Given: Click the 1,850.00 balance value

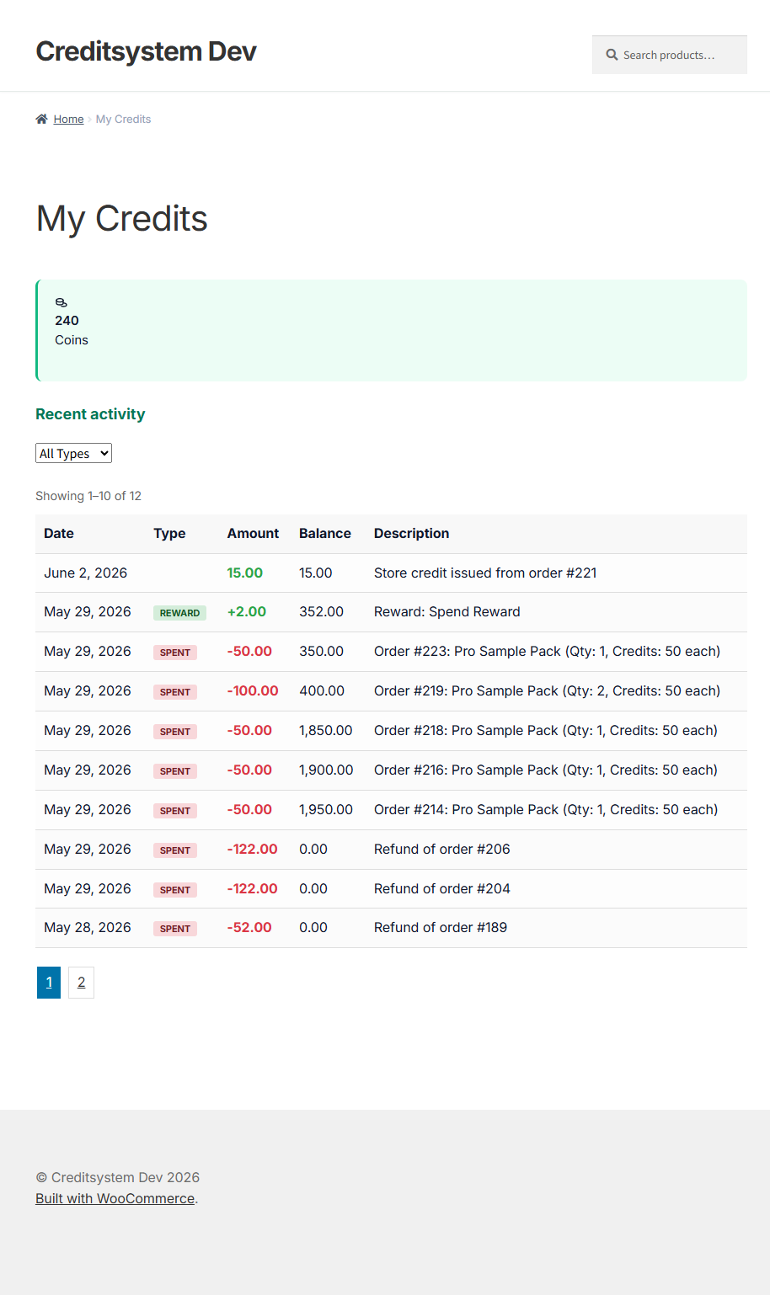Looking at the screenshot, I should [325, 730].
